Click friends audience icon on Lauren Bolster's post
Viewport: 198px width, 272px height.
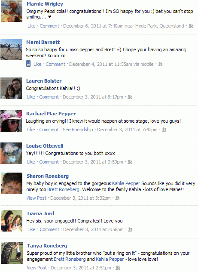(x=130, y=97)
